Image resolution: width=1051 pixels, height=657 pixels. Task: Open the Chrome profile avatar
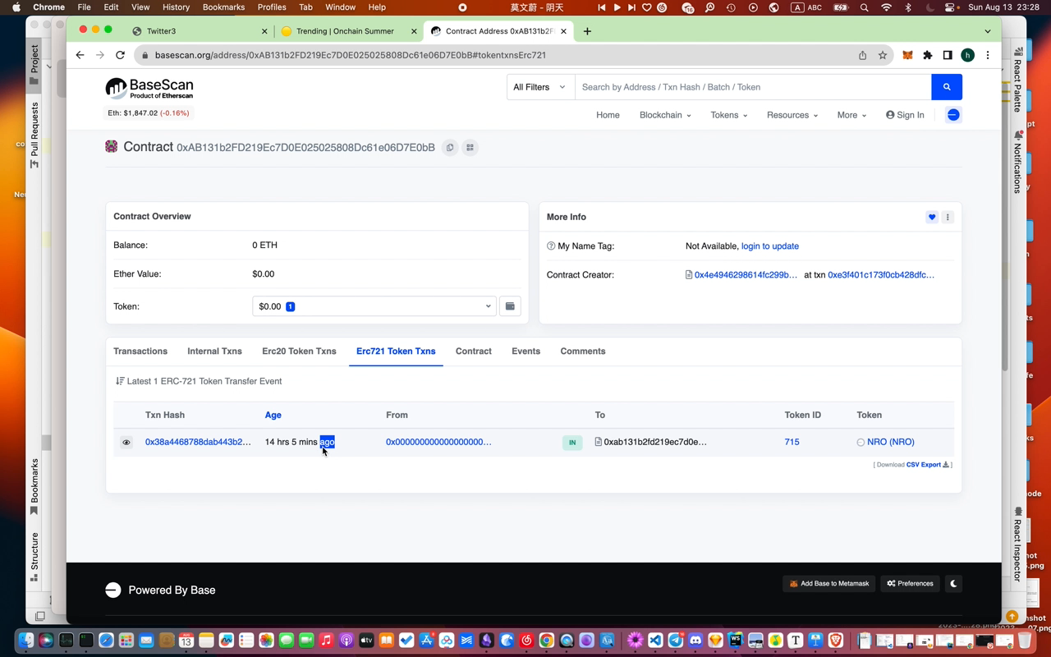tap(968, 55)
